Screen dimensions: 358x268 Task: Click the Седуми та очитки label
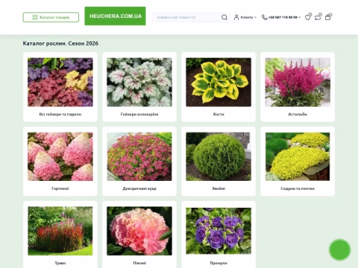pyautogui.click(x=298, y=188)
